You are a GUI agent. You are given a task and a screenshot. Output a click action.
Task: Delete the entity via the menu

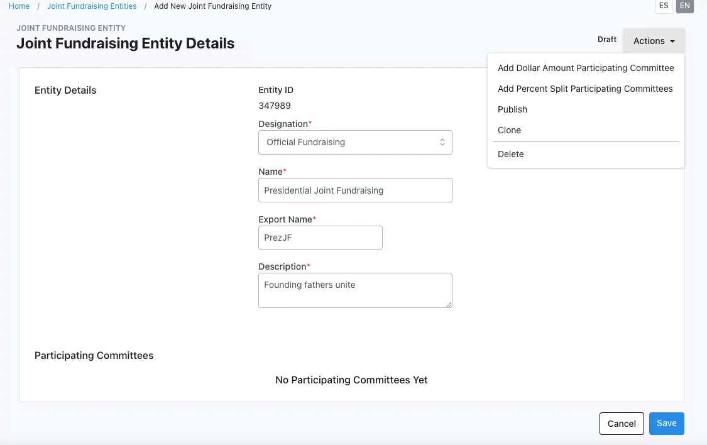pos(510,154)
